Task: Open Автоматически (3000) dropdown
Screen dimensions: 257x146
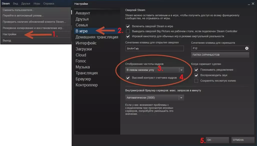Action: tap(155, 98)
